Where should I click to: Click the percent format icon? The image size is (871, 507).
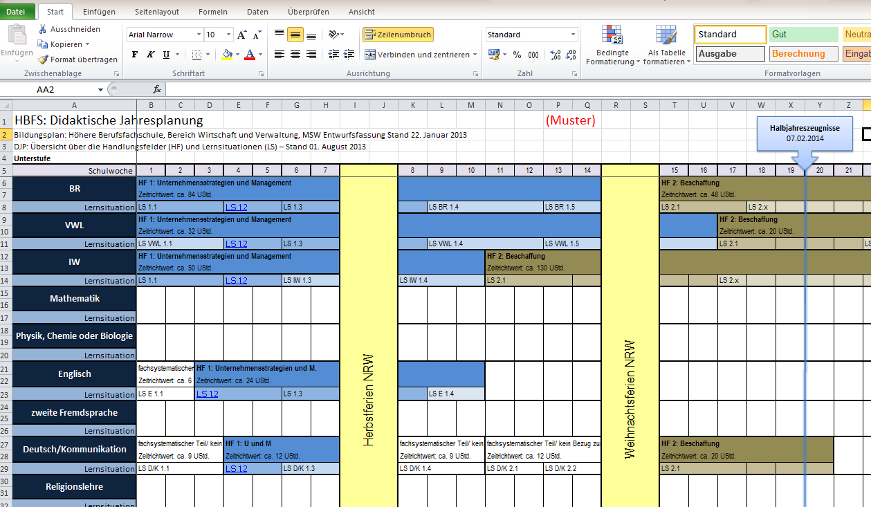pyautogui.click(x=517, y=55)
